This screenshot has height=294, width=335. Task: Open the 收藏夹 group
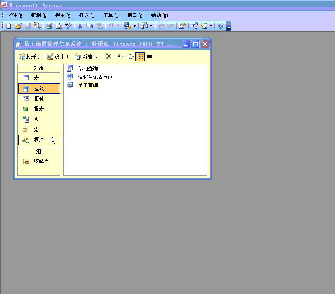coord(39,161)
